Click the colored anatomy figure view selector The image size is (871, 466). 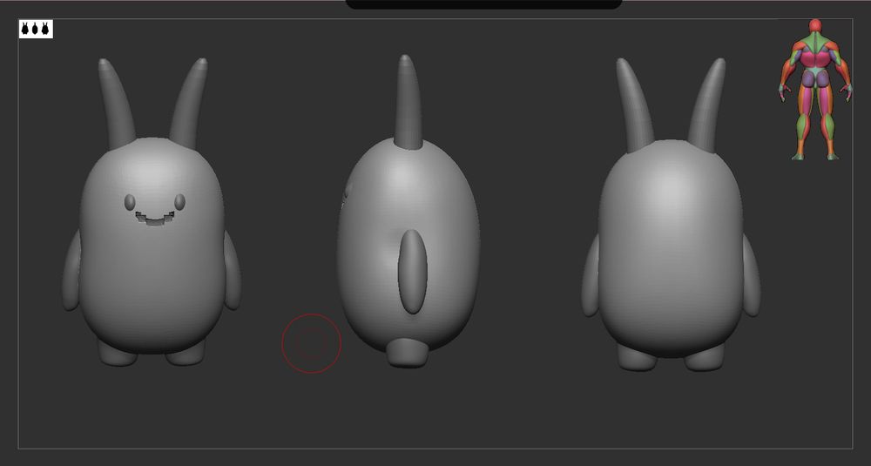click(815, 90)
